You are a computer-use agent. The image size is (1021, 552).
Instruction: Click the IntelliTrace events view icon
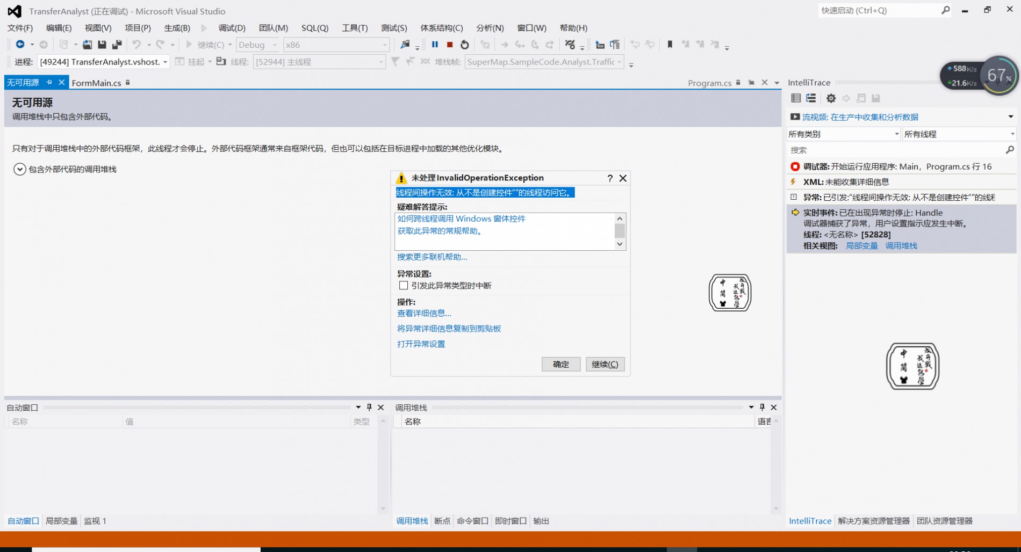tap(796, 98)
